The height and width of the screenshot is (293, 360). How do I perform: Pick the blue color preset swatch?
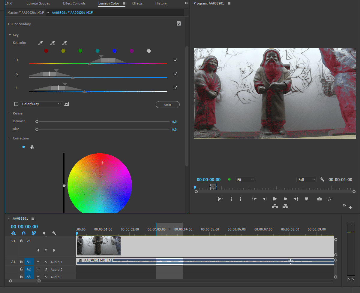[114, 51]
